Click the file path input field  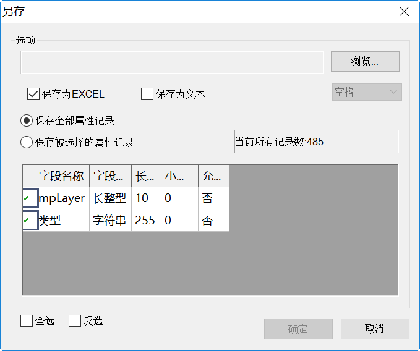172,62
